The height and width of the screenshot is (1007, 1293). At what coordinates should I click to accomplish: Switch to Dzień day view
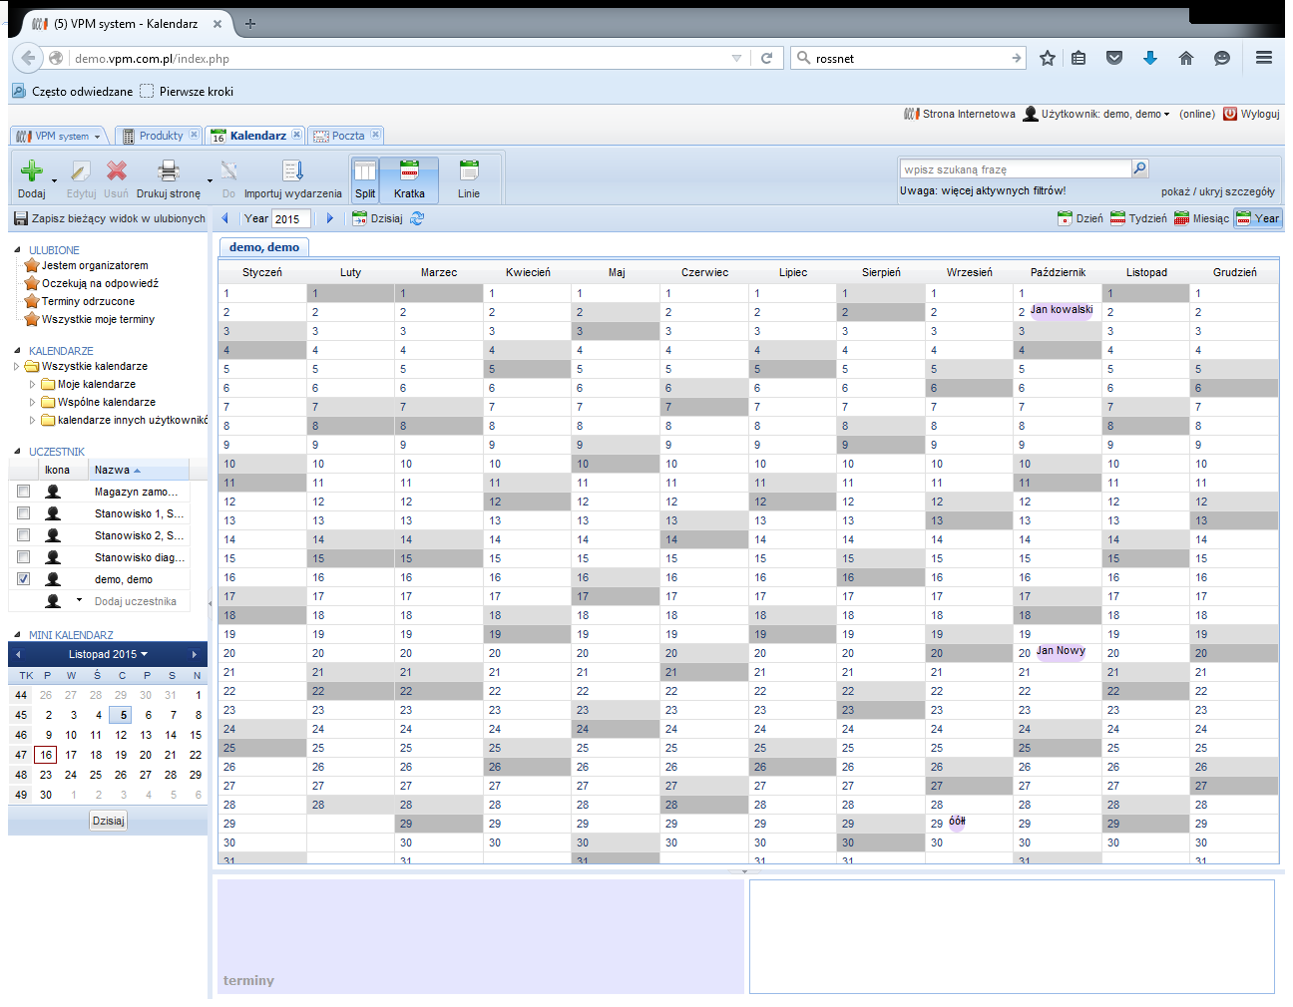click(x=1080, y=218)
